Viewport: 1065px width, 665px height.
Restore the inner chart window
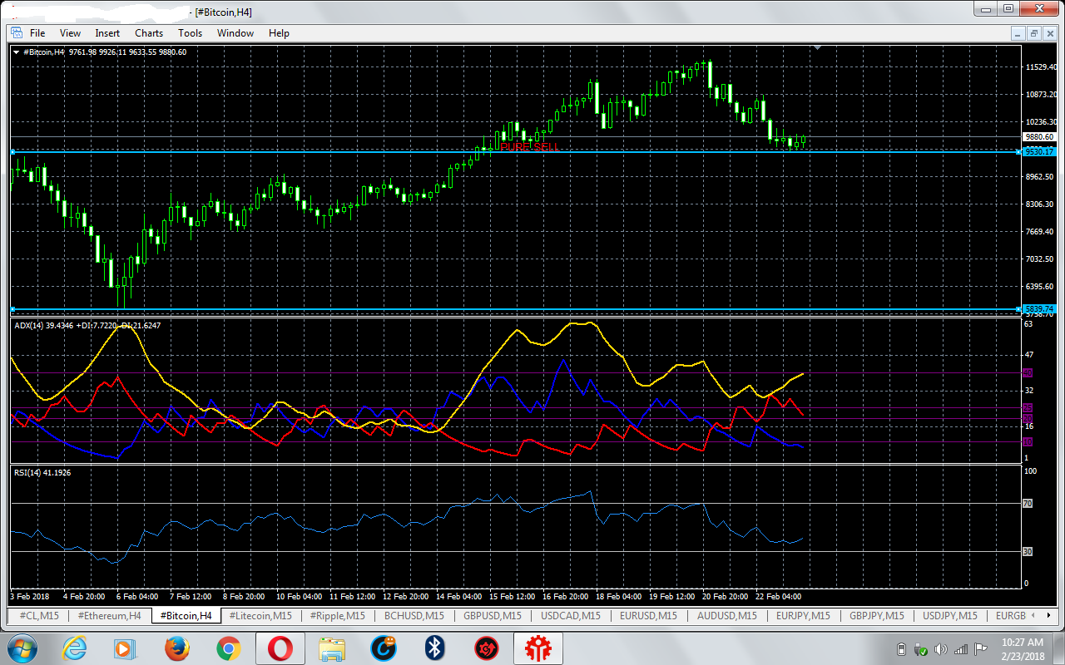(1033, 33)
